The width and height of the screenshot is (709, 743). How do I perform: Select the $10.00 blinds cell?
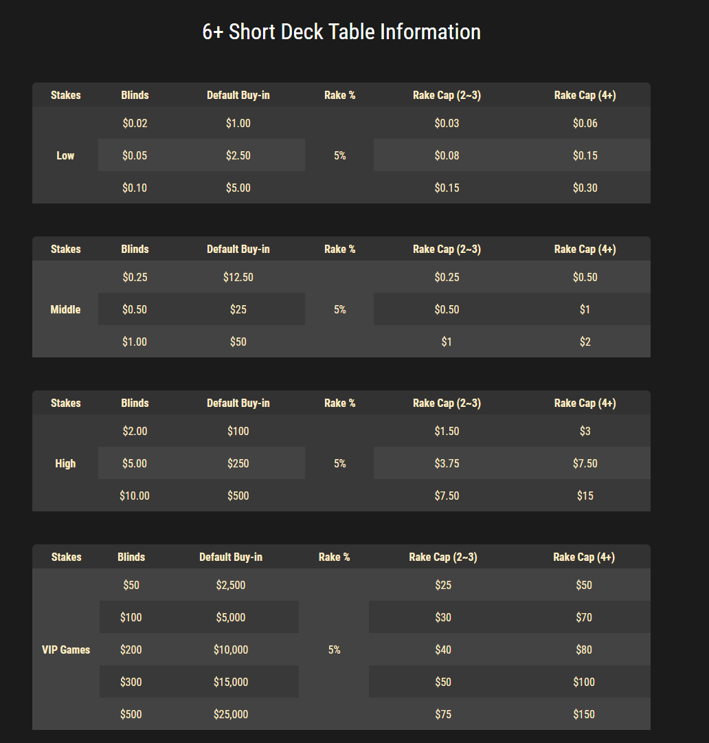(x=135, y=496)
